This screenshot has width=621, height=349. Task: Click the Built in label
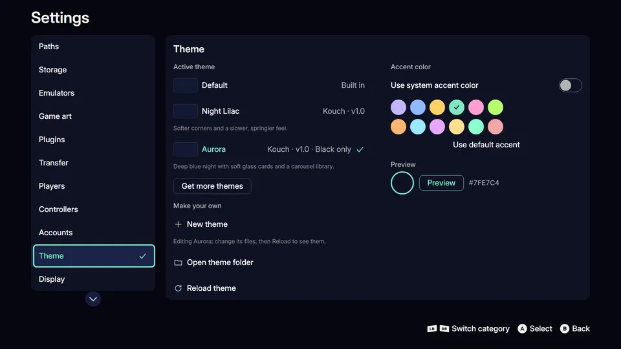click(353, 85)
